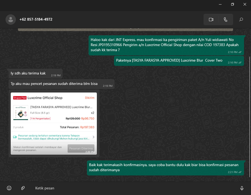Open the emoji picker
Image resolution: width=251 pixels, height=195 pixels.
click(x=9, y=188)
